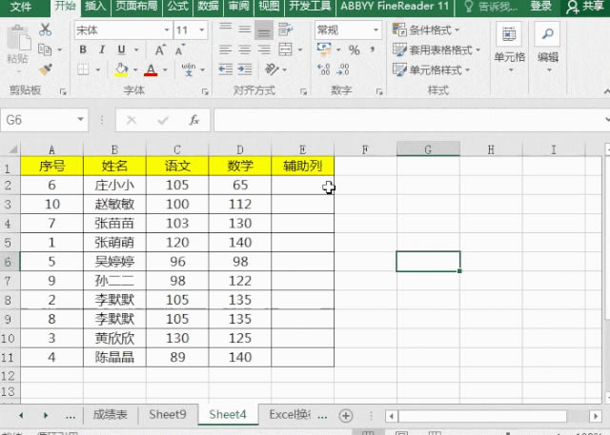Screen dimensions: 610x435
Task: Open the font name 宋体 combo box
Action: (123, 30)
